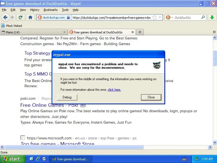217x163 pixels.
Task: Reload the page with the green refresh icon
Action: [x=21, y=17]
